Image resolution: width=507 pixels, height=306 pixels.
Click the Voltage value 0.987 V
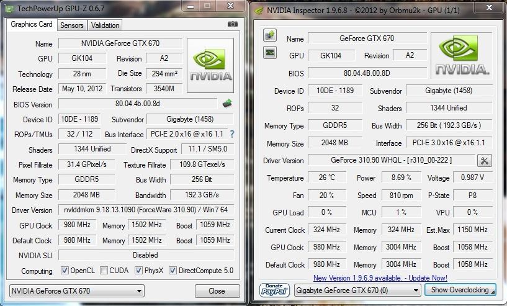pos(472,178)
